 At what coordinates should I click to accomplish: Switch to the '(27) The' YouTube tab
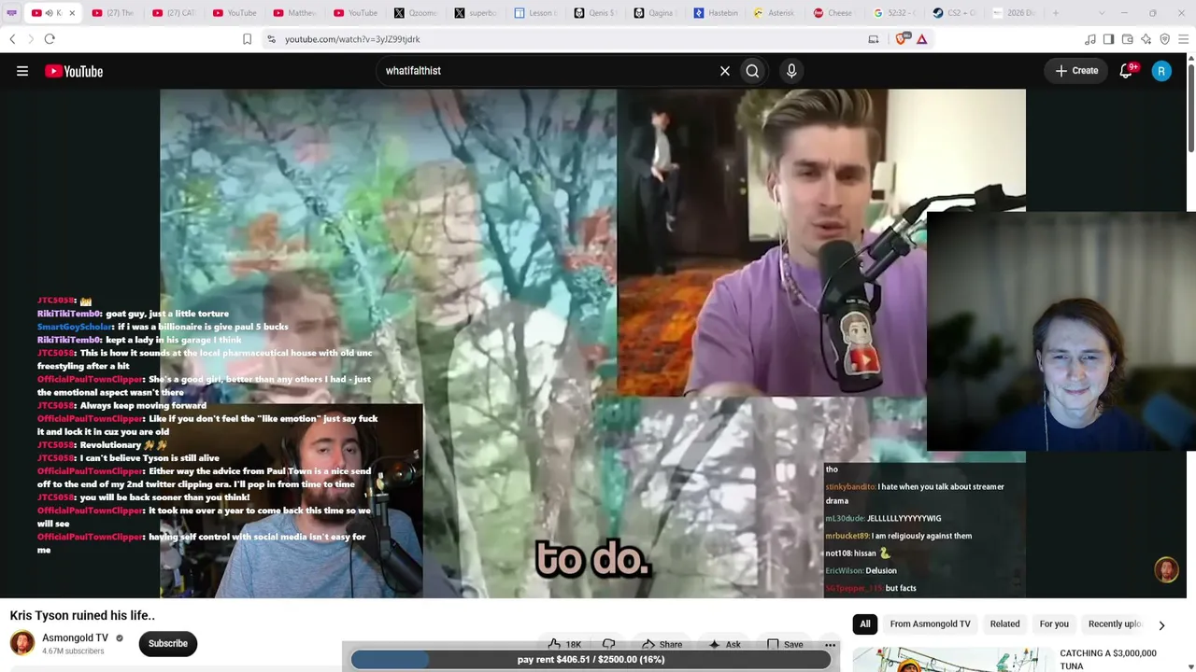pyautogui.click(x=114, y=13)
